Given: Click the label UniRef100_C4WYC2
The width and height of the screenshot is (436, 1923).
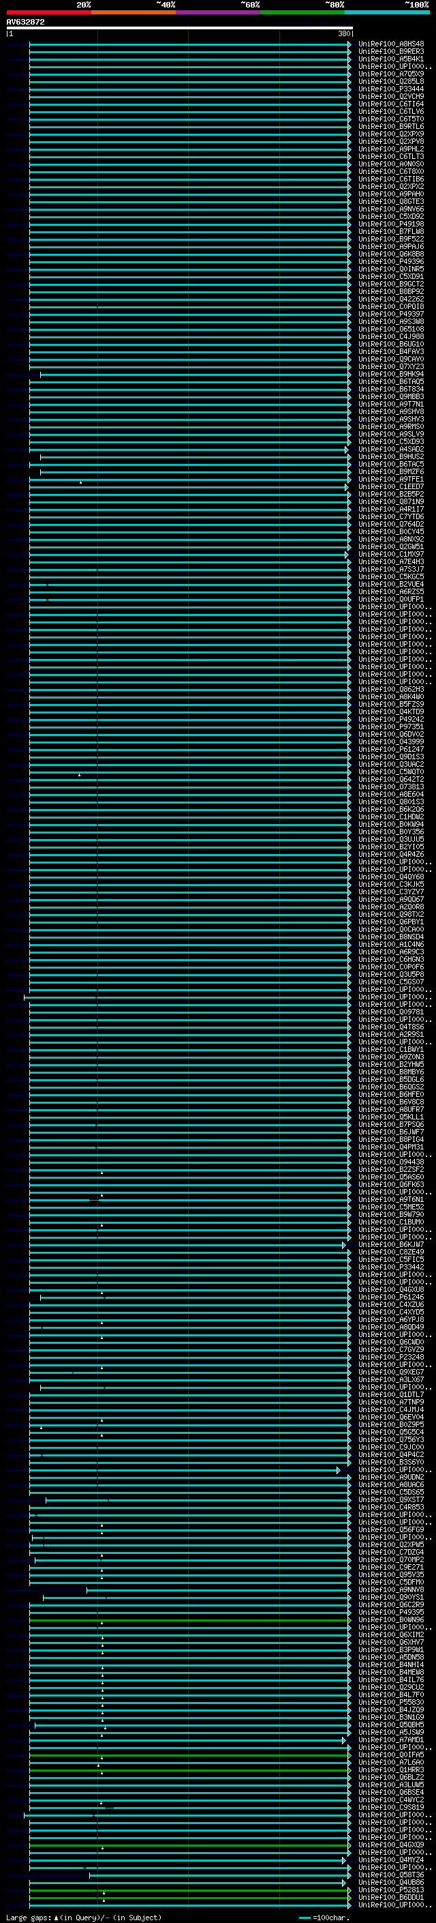Looking at the screenshot, I should tap(391, 1800).
